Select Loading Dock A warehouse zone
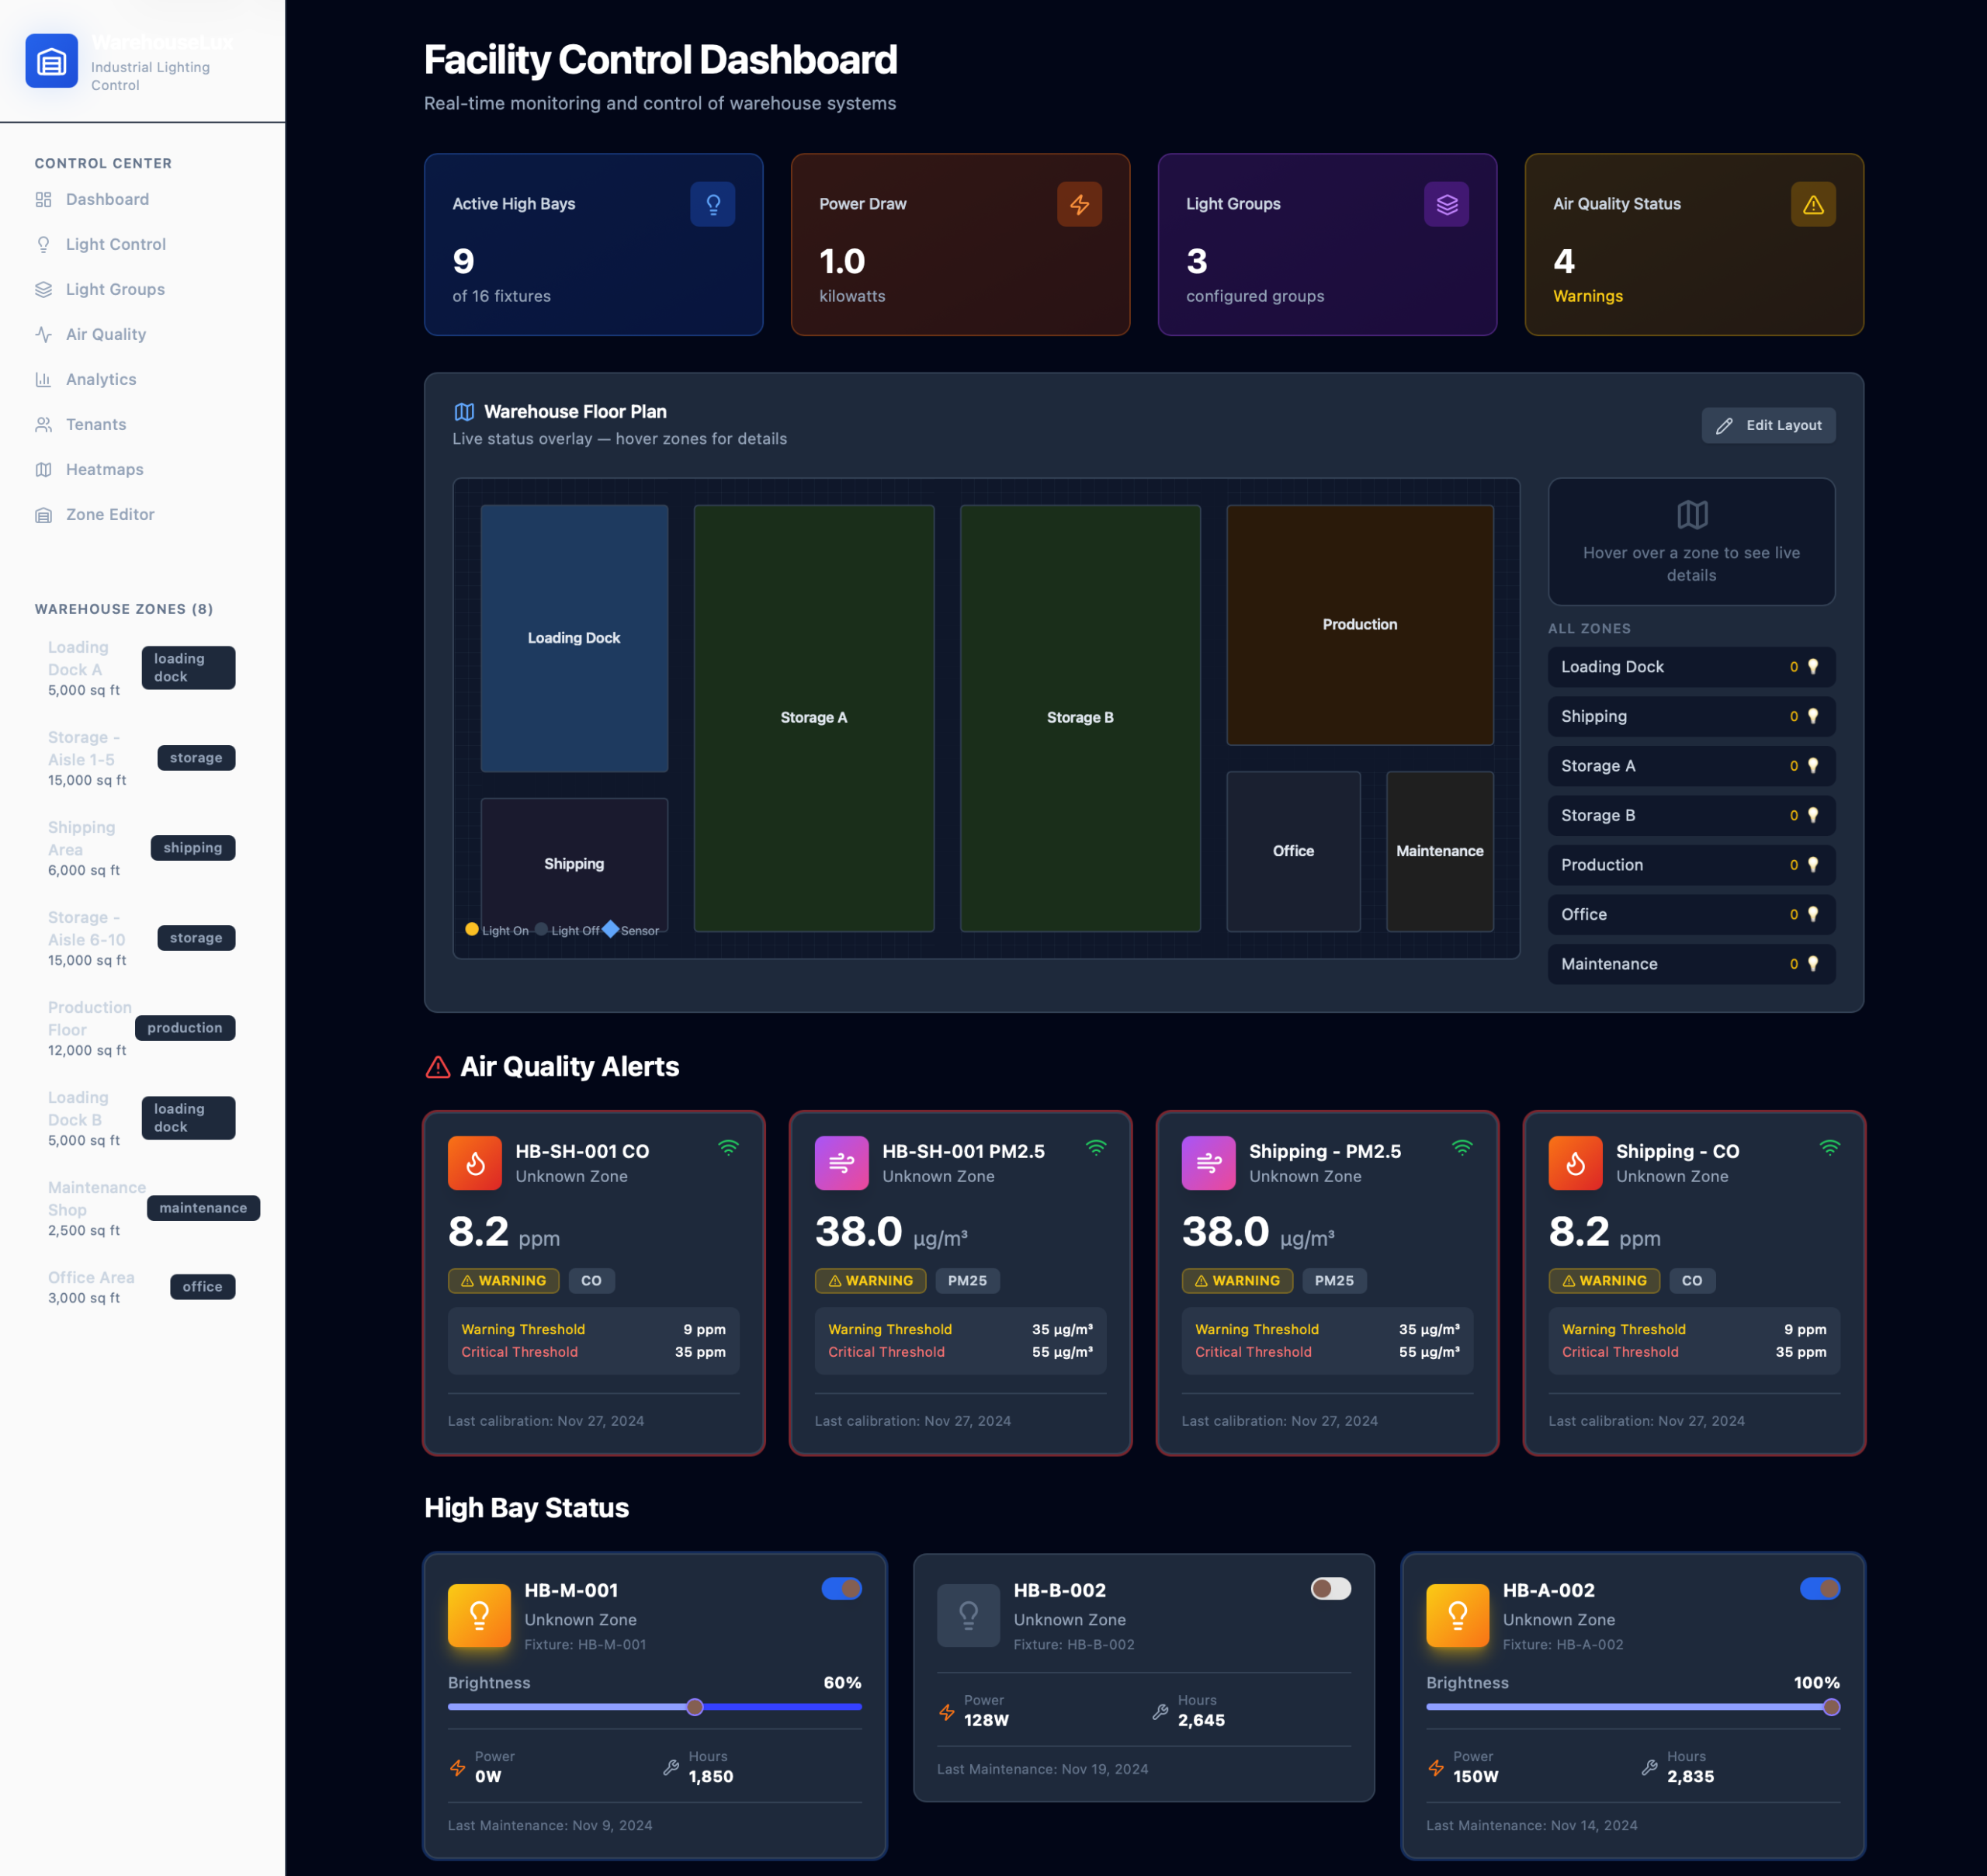The width and height of the screenshot is (1987, 1876). pyautogui.click(x=142, y=668)
